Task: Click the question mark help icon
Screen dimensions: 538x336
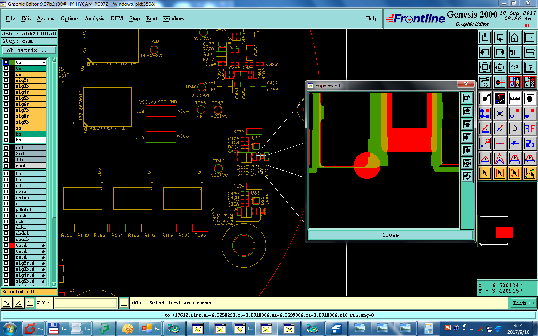Action: [x=530, y=67]
